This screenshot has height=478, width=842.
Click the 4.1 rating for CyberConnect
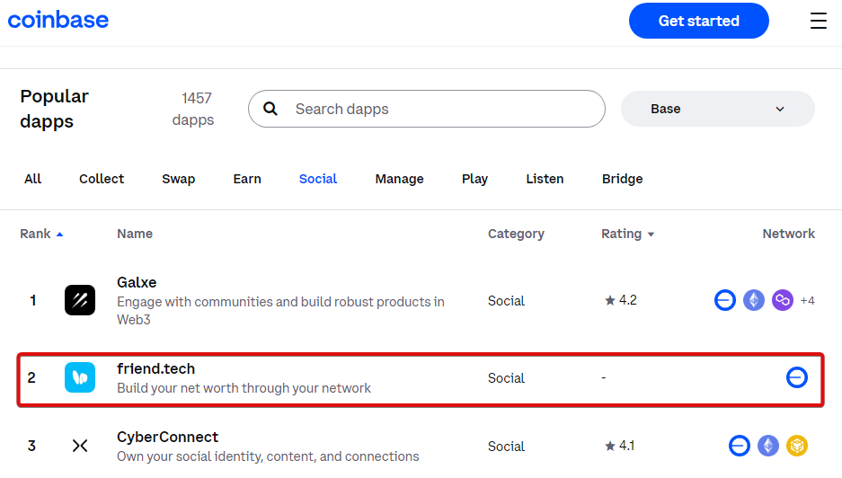click(626, 446)
